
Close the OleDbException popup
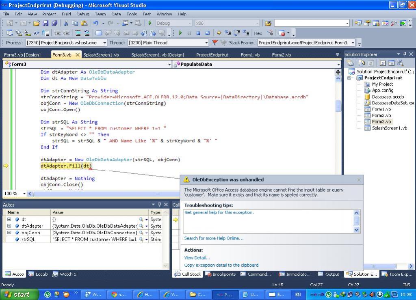pyautogui.click(x=359, y=180)
